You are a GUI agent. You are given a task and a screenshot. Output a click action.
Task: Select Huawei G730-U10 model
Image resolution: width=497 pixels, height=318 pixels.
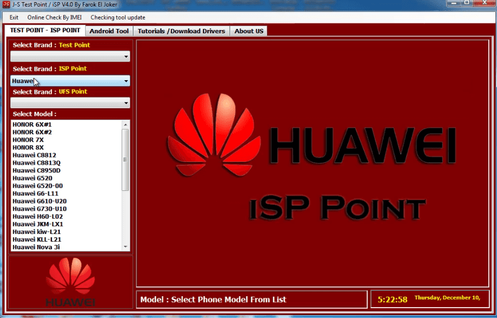click(40, 208)
